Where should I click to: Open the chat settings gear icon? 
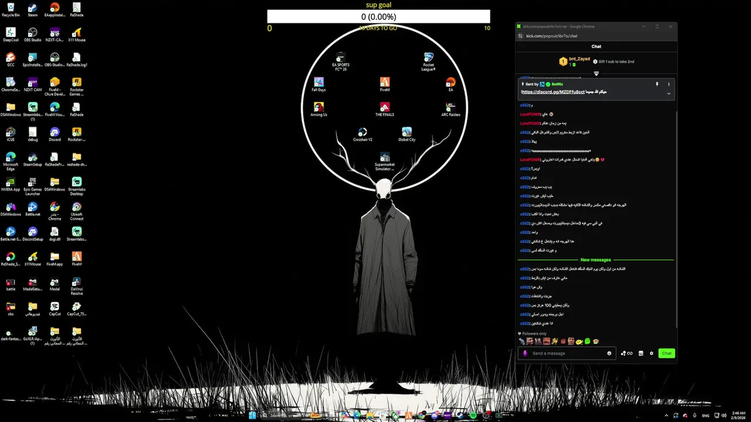(651, 353)
